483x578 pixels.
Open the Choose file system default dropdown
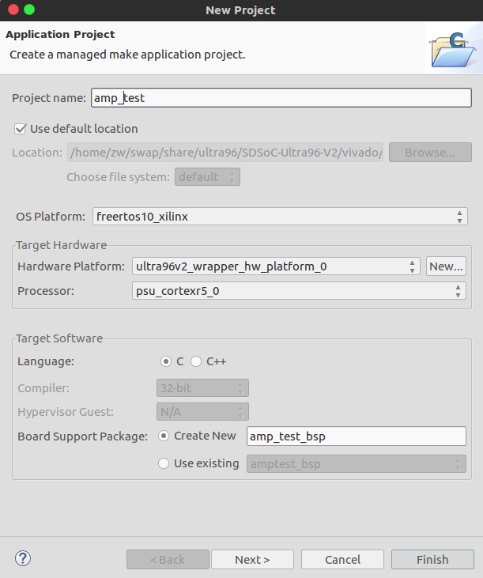pyautogui.click(x=207, y=177)
